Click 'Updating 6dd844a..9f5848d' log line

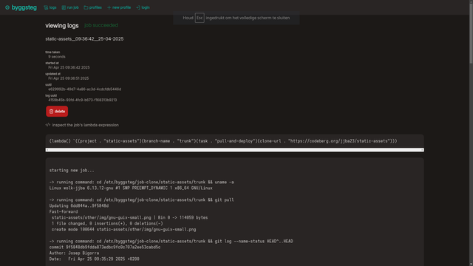[79, 206]
